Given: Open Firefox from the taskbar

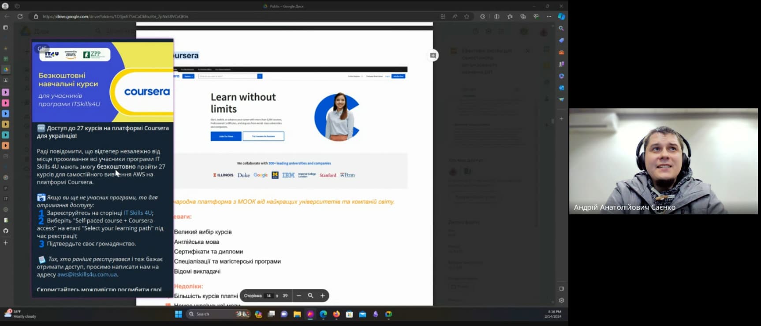Looking at the screenshot, I should pos(336,314).
